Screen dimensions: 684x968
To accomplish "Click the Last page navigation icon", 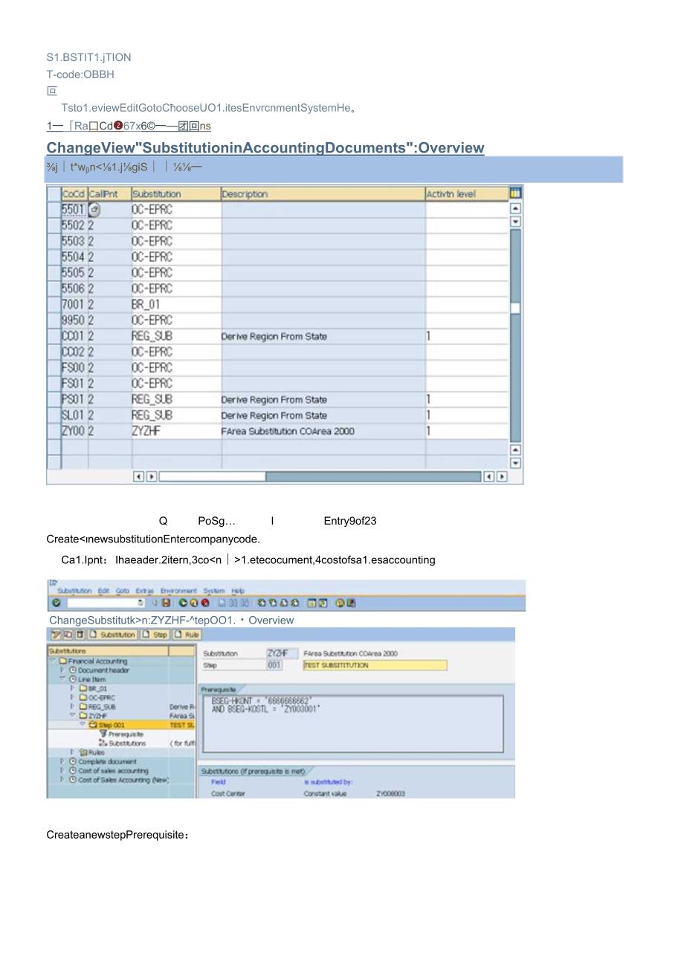I will click(295, 603).
